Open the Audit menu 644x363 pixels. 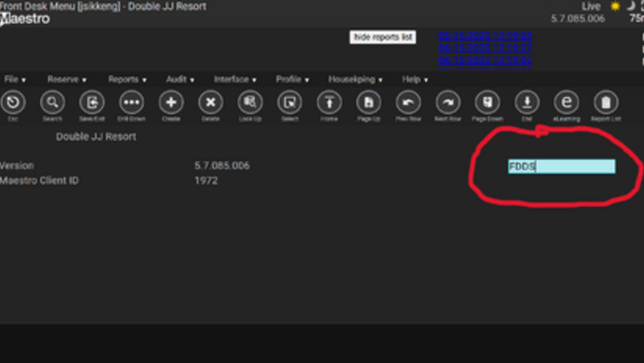coord(180,79)
